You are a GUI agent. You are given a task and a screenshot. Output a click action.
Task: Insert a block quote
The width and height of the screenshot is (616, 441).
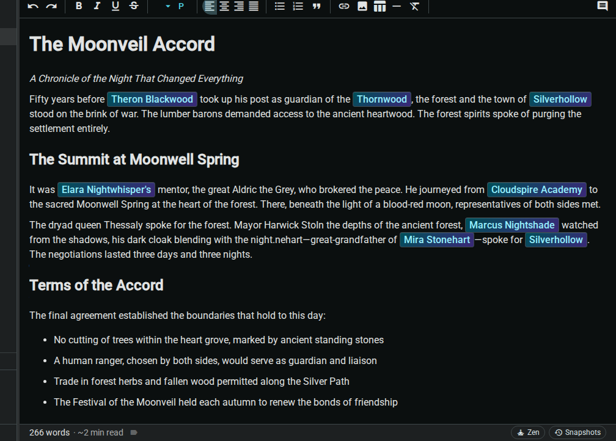click(317, 6)
